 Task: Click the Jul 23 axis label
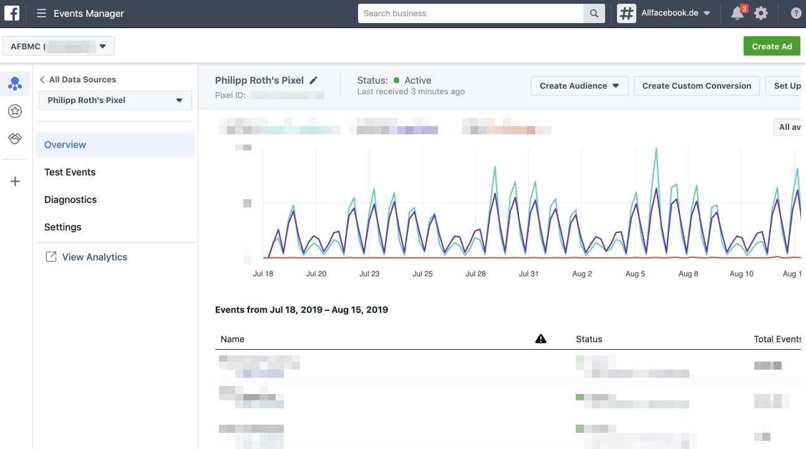coord(369,274)
